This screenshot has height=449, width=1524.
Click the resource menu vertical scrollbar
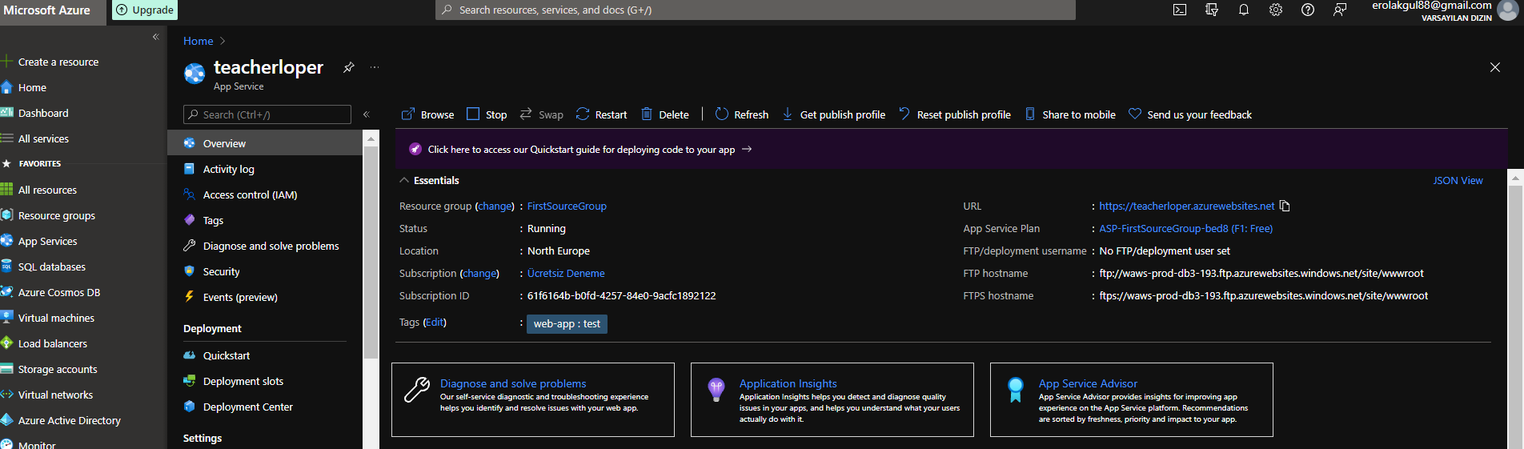pos(371,256)
